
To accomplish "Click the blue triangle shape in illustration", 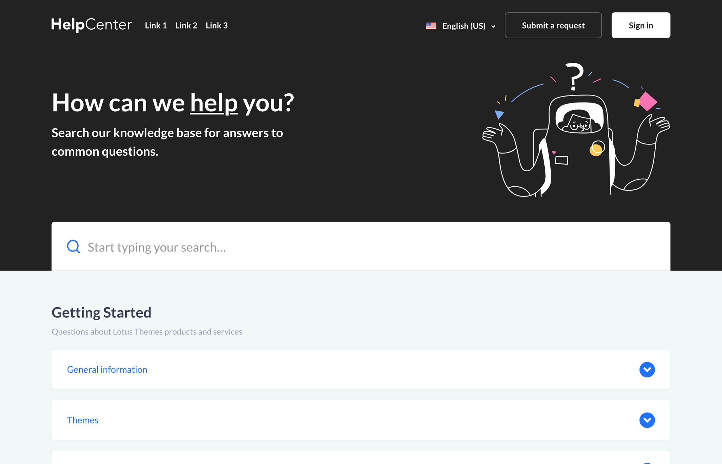I will pos(499,115).
